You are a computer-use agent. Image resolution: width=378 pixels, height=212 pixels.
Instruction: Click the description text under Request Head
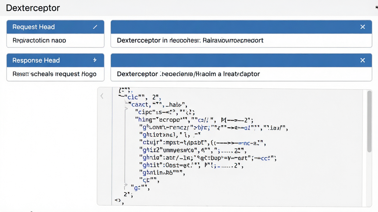[39, 40]
